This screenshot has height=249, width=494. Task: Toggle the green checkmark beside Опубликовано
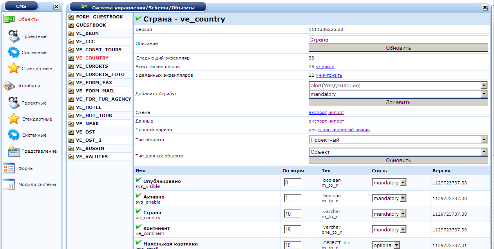[x=138, y=180]
